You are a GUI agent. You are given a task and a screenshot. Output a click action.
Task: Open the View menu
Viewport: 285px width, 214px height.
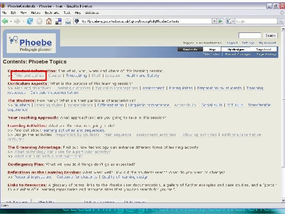coord(23,13)
